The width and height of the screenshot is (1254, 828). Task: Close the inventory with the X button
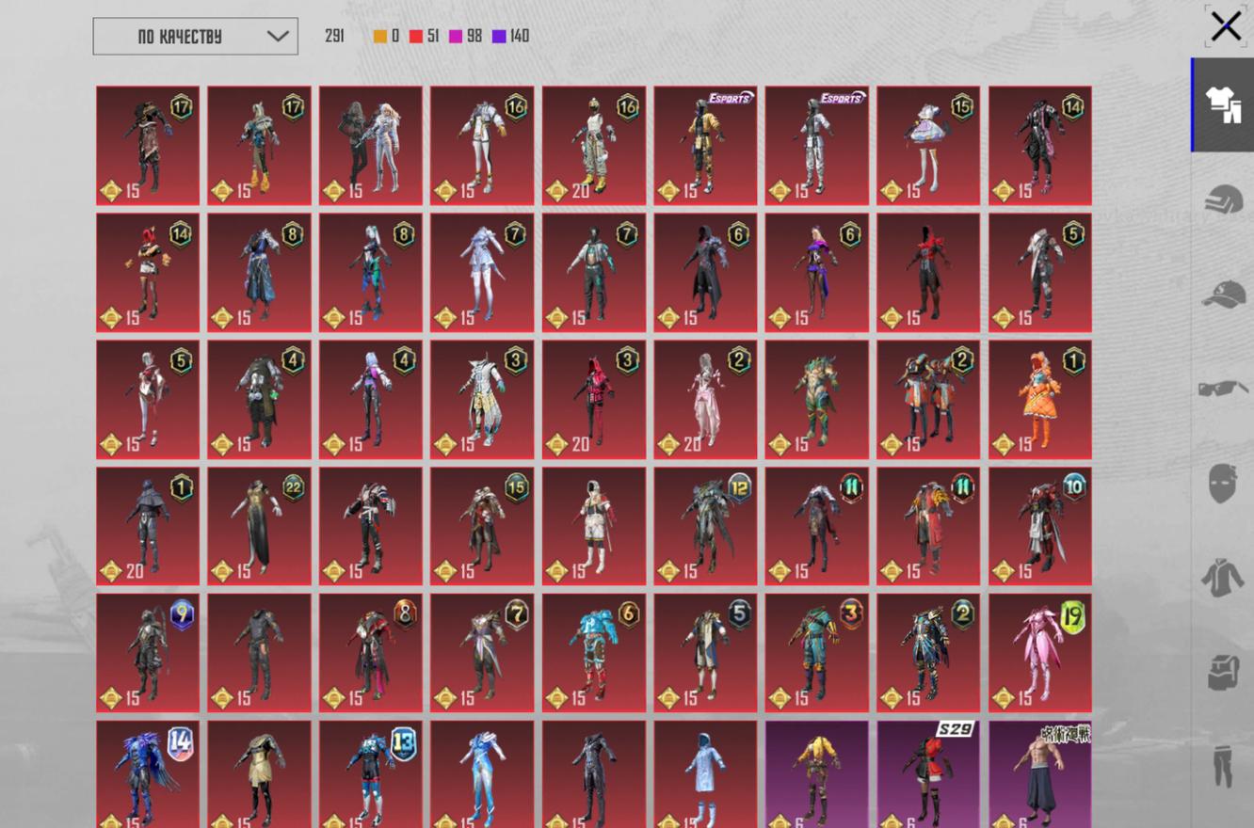1225,26
